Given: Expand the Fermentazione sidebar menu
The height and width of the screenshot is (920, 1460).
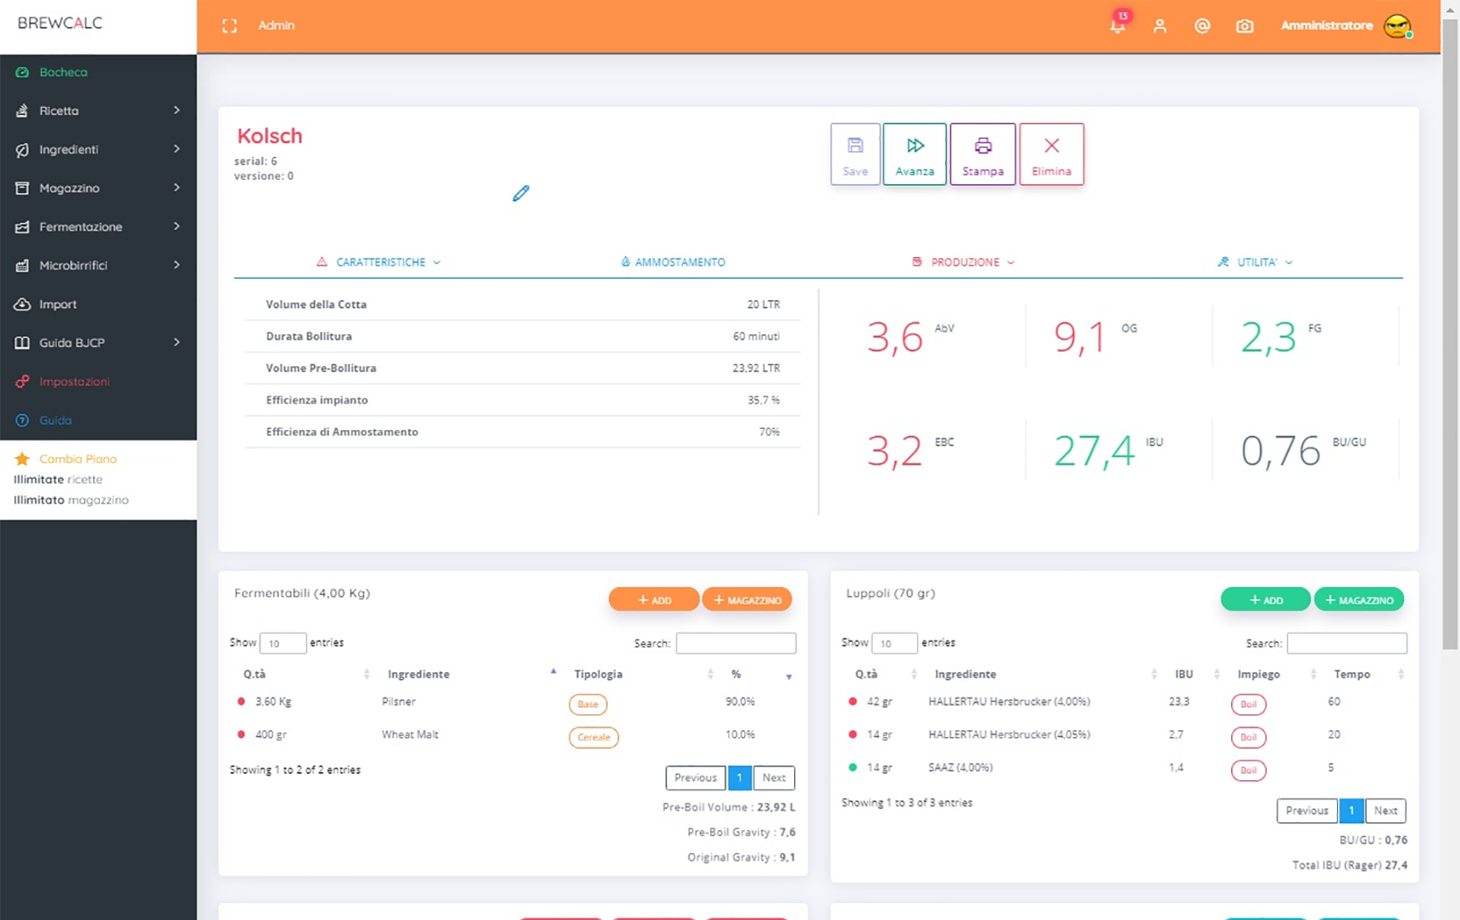Looking at the screenshot, I should [98, 226].
